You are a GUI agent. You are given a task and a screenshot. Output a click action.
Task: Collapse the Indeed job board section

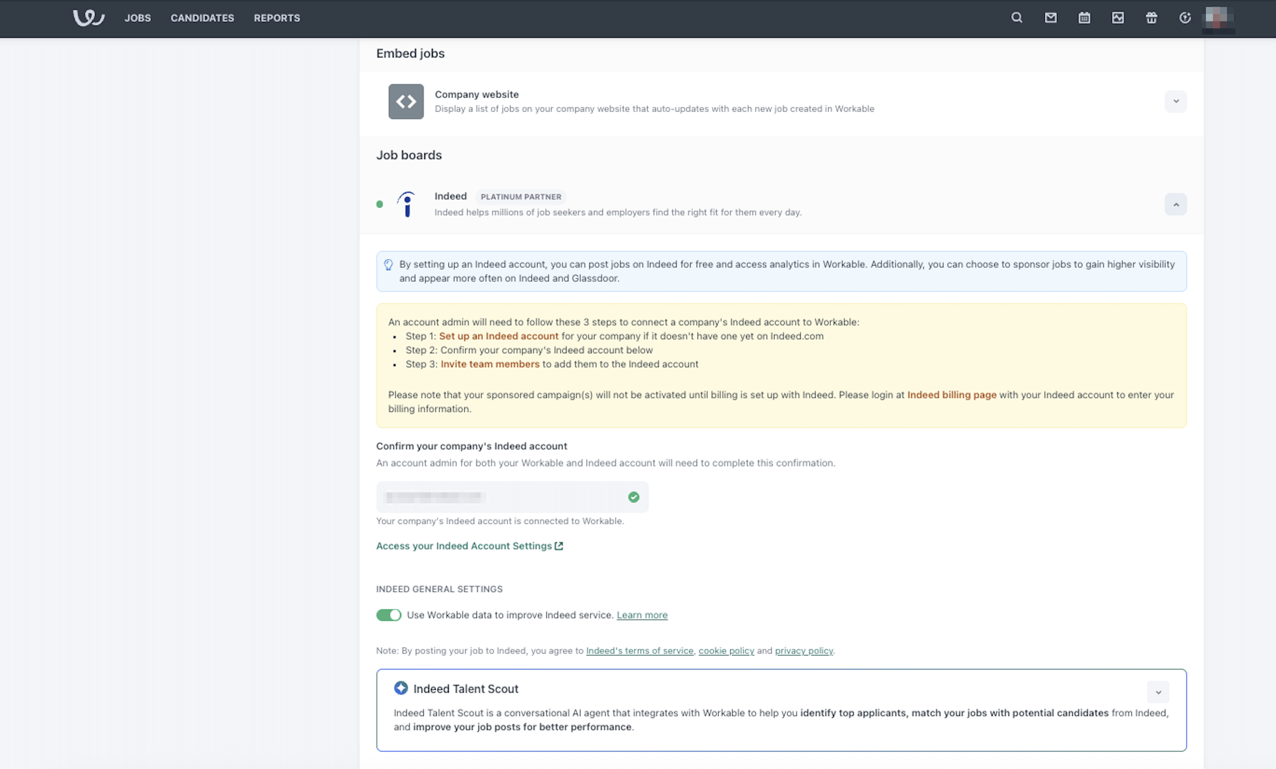[1175, 205]
